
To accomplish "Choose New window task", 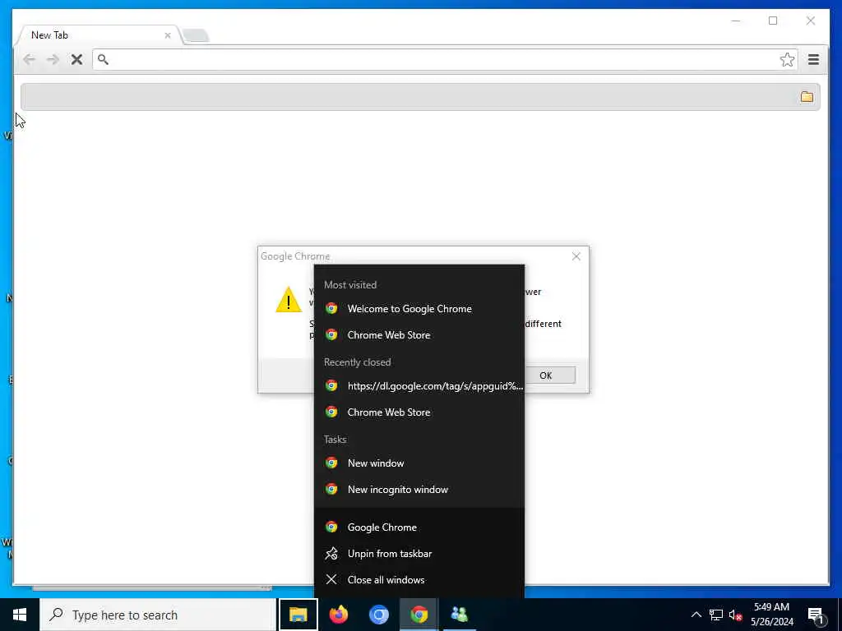I will [419, 463].
